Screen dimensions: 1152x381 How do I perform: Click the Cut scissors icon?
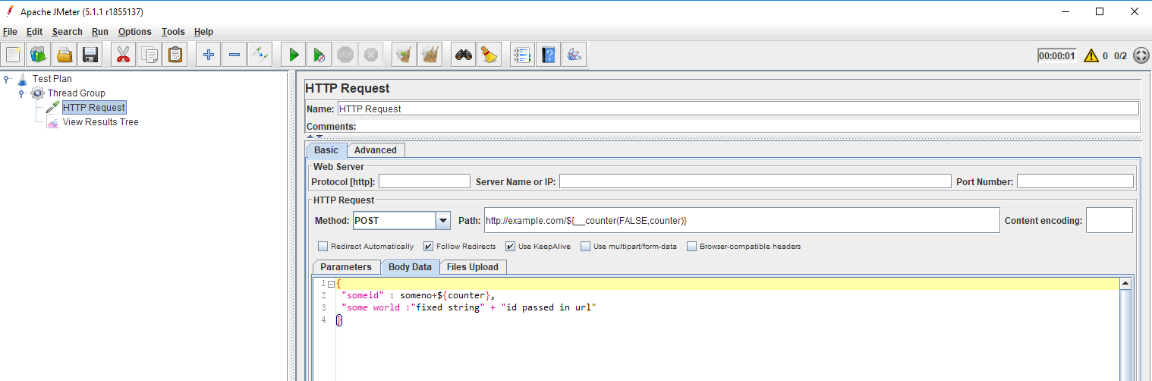pyautogui.click(x=123, y=55)
